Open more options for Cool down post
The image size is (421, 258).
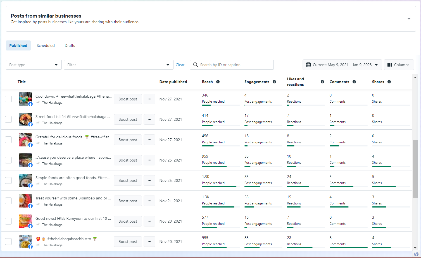point(149,99)
